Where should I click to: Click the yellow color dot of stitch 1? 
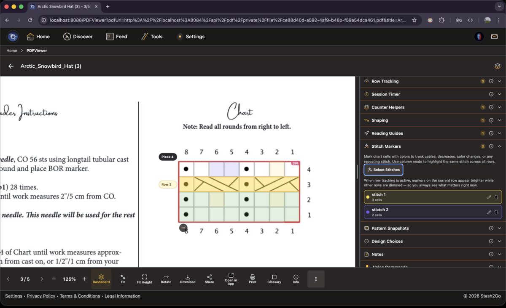[368, 197]
